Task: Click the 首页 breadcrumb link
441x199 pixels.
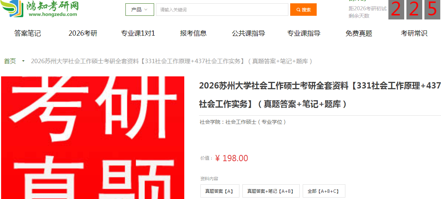Action: tap(10, 61)
